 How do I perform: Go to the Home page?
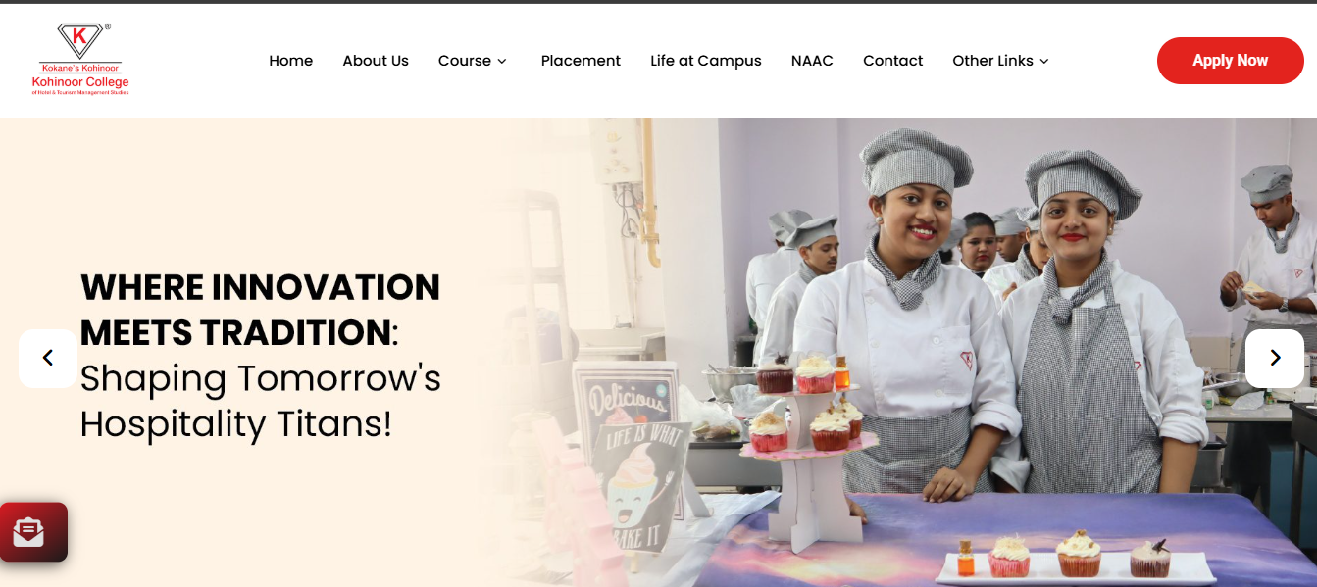click(291, 61)
